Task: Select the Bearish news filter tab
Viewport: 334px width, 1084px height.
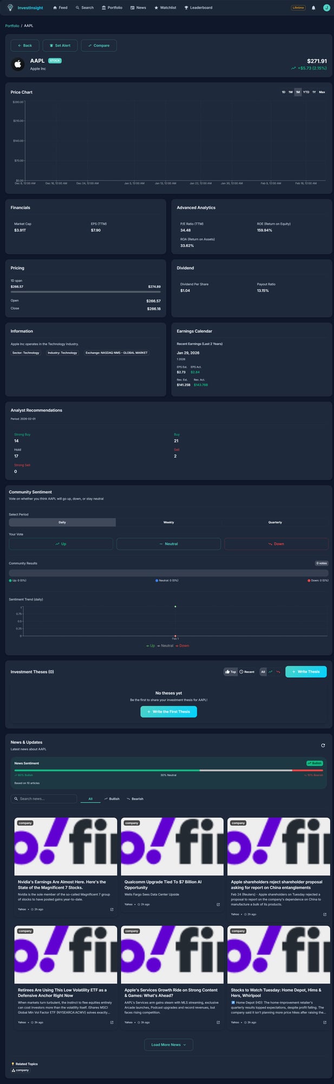Action: (x=135, y=799)
